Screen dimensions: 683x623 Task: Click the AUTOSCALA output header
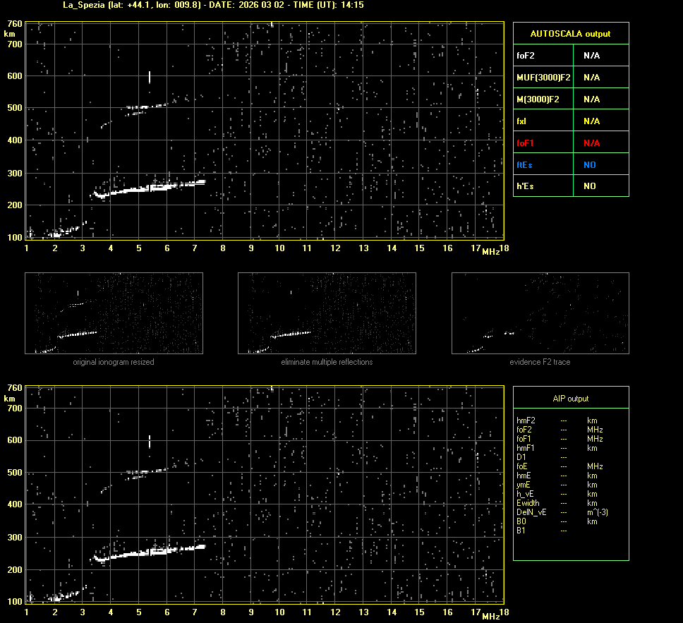click(571, 34)
